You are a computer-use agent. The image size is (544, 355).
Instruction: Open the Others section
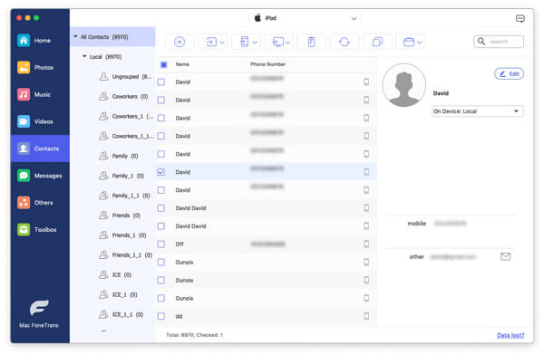pyautogui.click(x=40, y=203)
